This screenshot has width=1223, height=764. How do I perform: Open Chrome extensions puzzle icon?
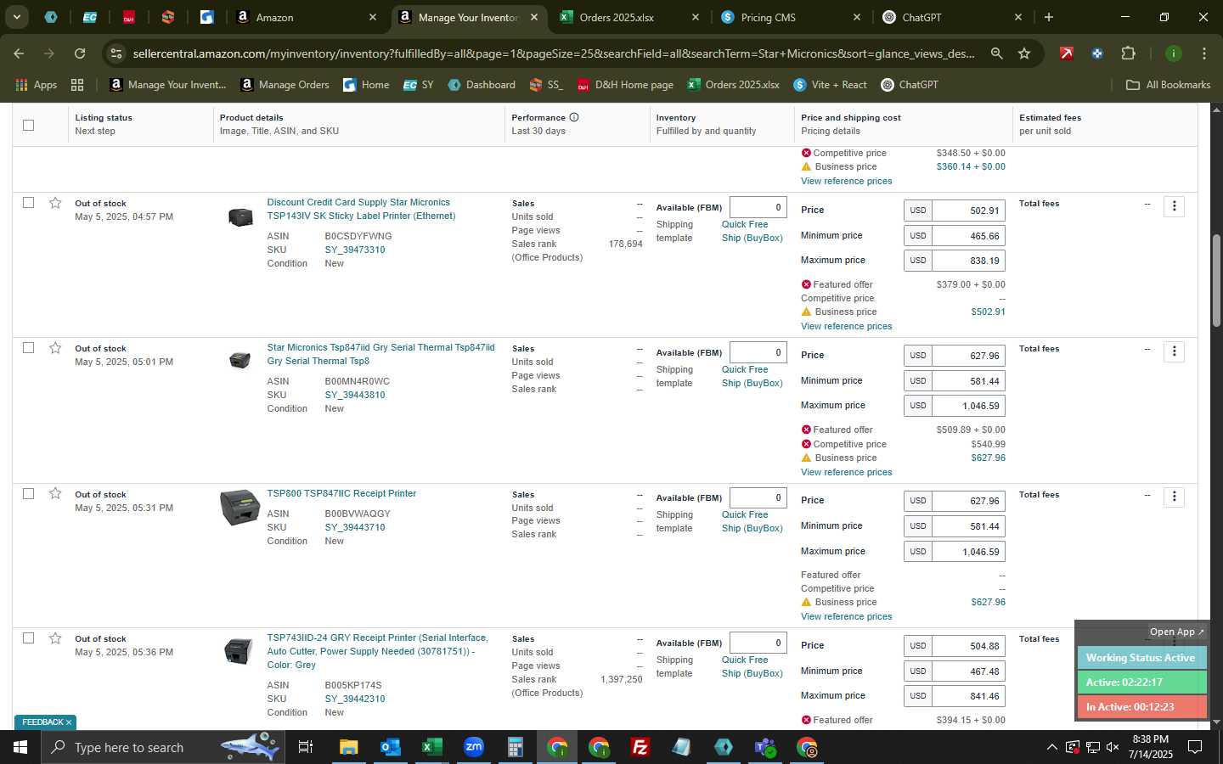point(1128,53)
